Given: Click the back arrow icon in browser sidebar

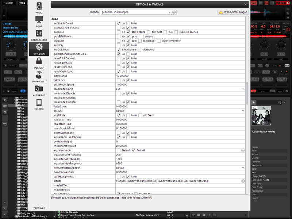Looking at the screenshot, I should (5, 124).
